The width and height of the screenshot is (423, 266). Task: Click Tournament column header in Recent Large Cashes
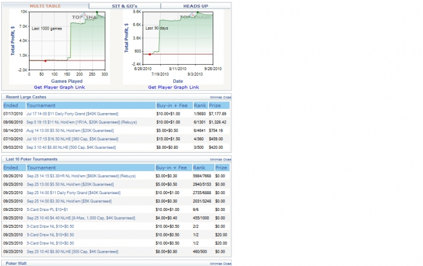point(91,105)
